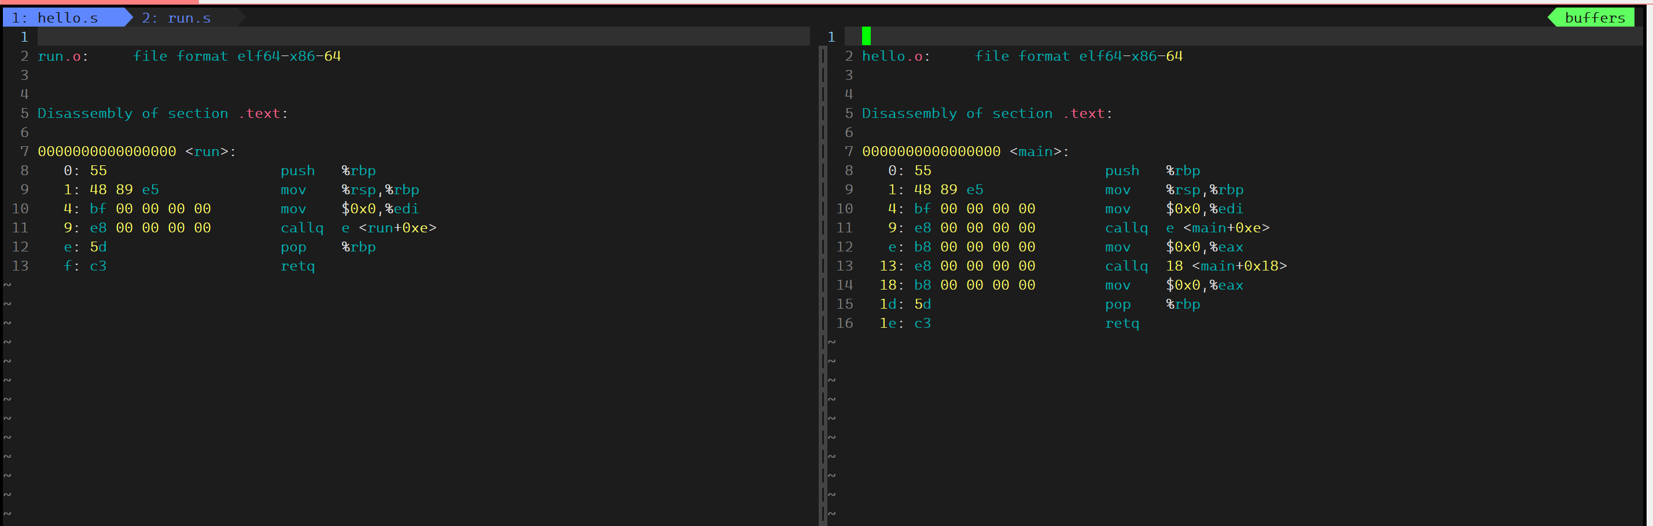
Task: Click bytes 'bf 00 00 00 00' in right pane
Action: coord(975,209)
